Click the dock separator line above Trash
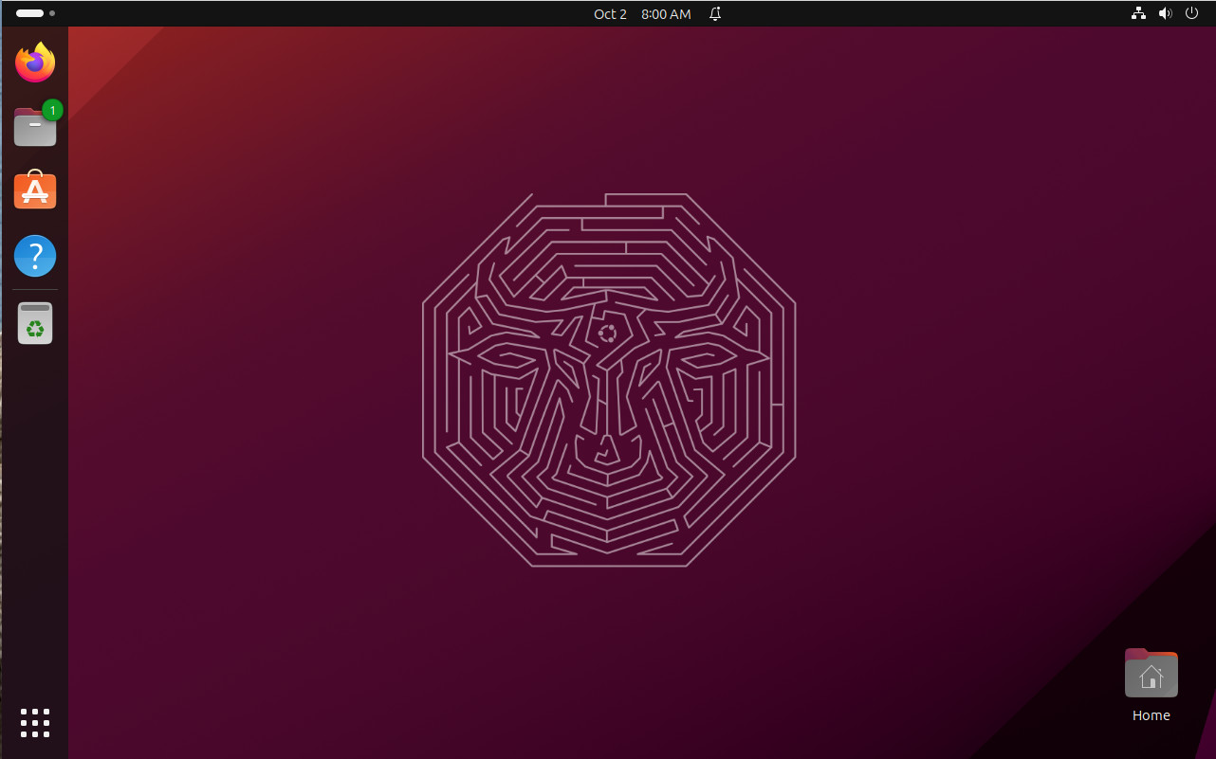The width and height of the screenshot is (1216, 759). [x=35, y=289]
